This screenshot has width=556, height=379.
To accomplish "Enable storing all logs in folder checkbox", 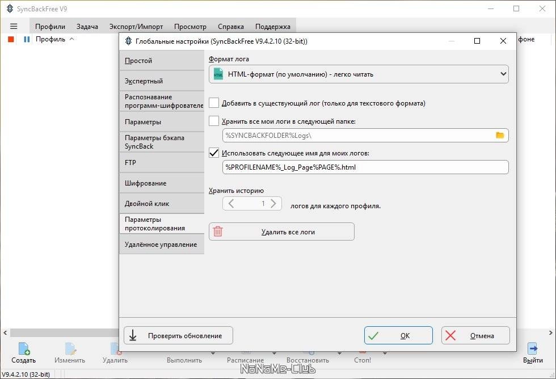I will pyautogui.click(x=214, y=121).
